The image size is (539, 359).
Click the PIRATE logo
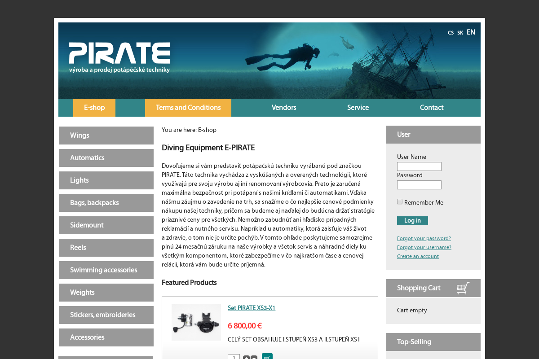(119, 54)
